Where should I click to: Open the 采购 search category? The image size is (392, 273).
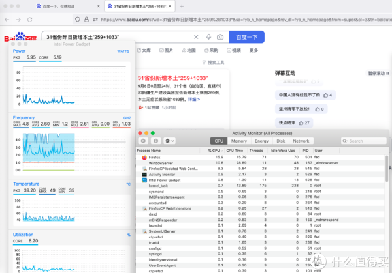click(211, 50)
